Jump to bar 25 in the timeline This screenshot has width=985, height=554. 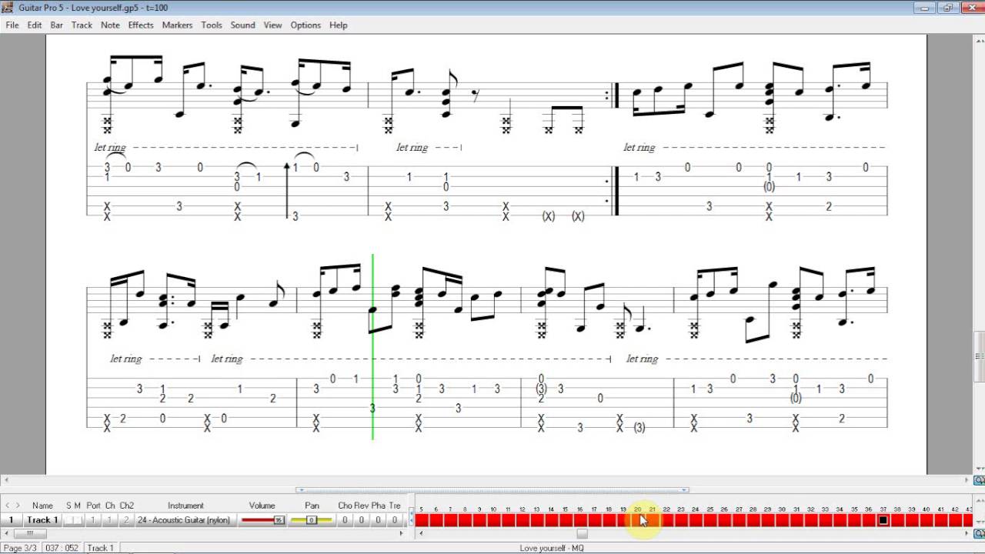(x=710, y=520)
